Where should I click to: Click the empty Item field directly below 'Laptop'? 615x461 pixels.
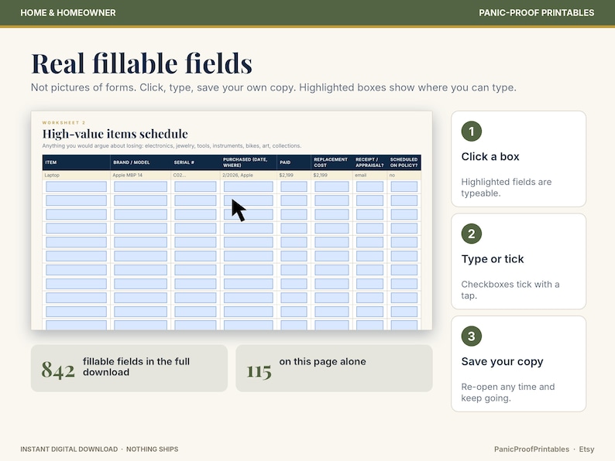[x=76, y=186]
